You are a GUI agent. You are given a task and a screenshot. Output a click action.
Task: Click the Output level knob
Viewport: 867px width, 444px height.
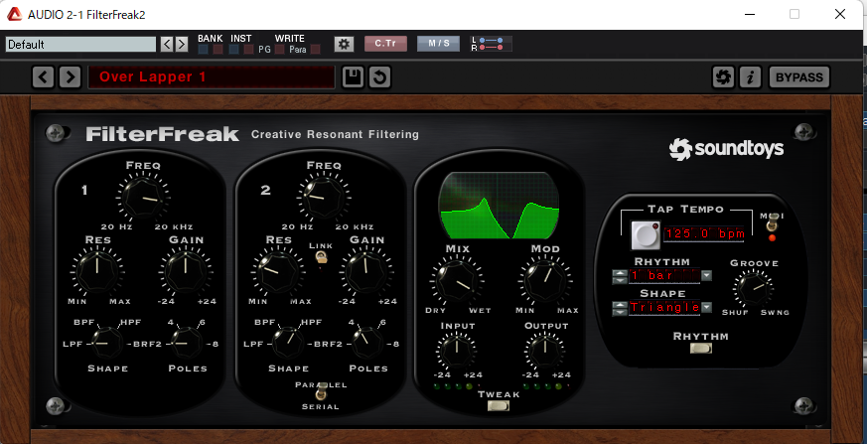544,351
